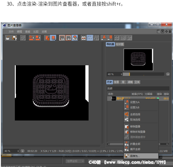Click the Set as A toolbar icon

(x=103, y=38)
